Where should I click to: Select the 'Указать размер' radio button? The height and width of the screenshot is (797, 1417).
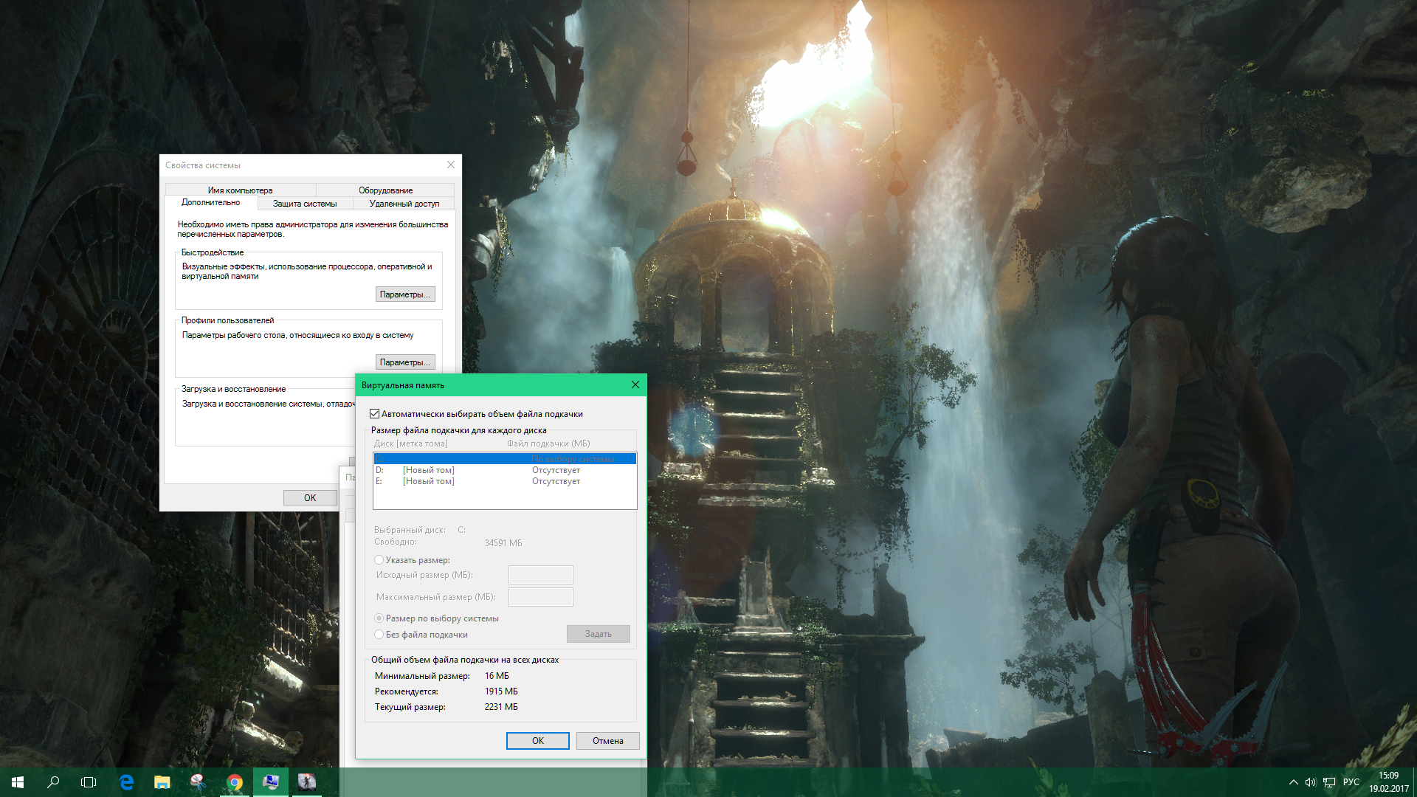[x=379, y=560]
